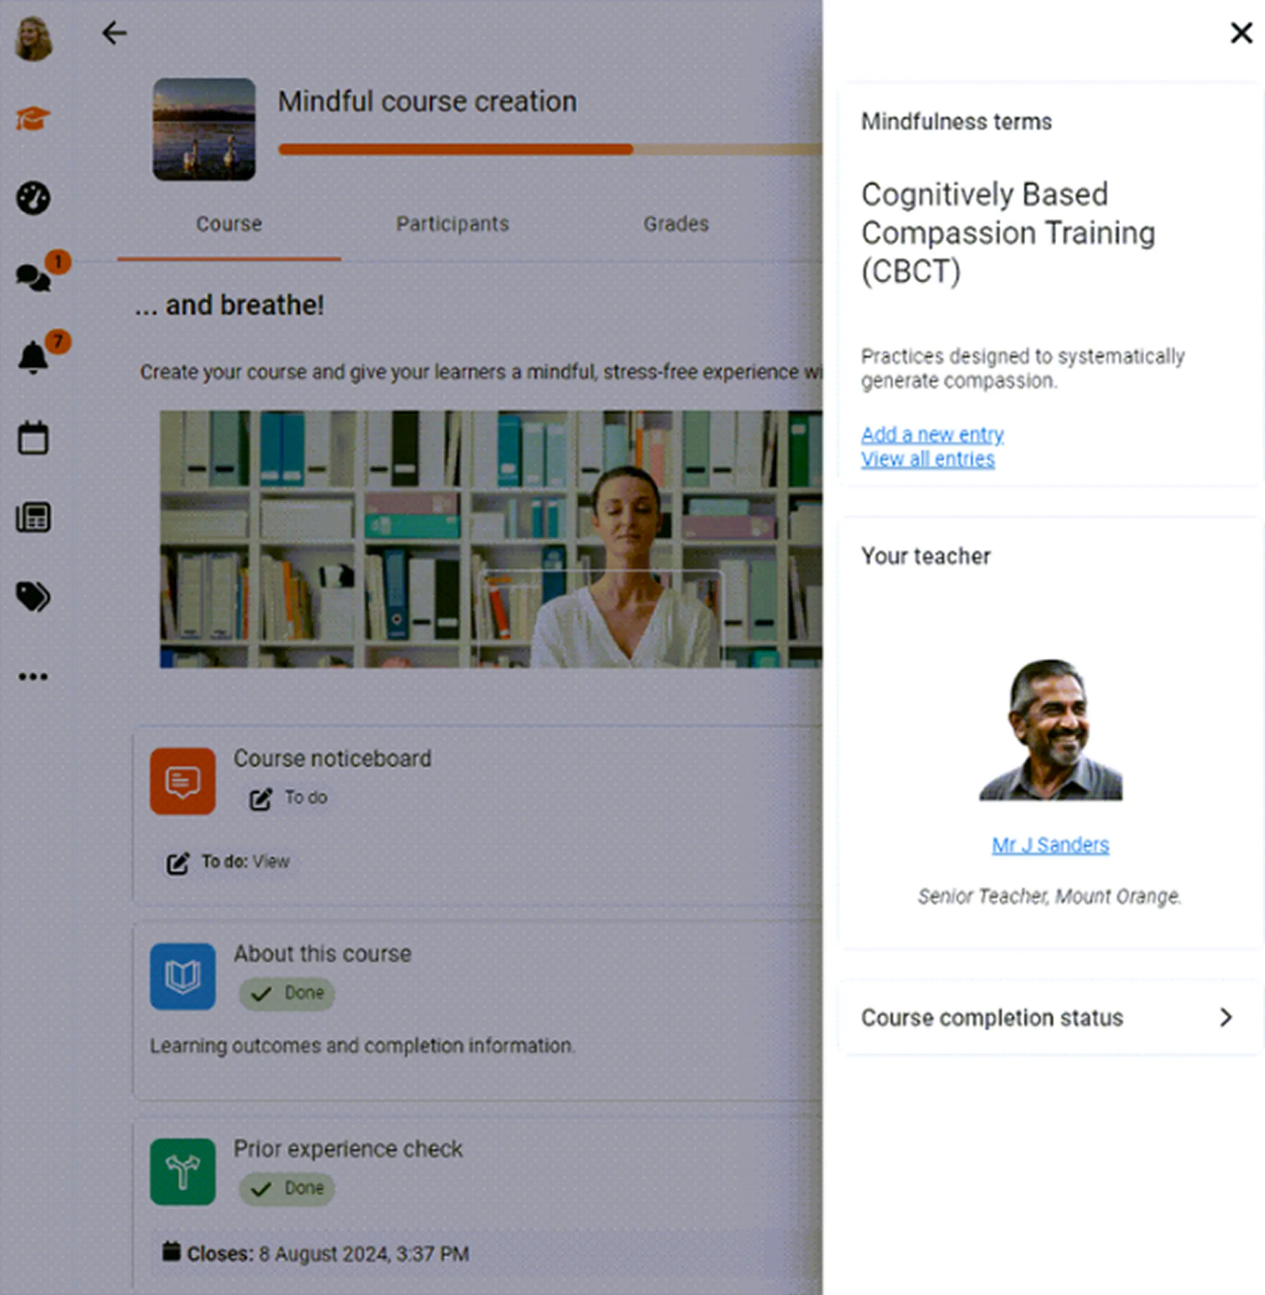1265x1295 pixels.
Task: Open the graduation cap courses icon
Action: 32,119
